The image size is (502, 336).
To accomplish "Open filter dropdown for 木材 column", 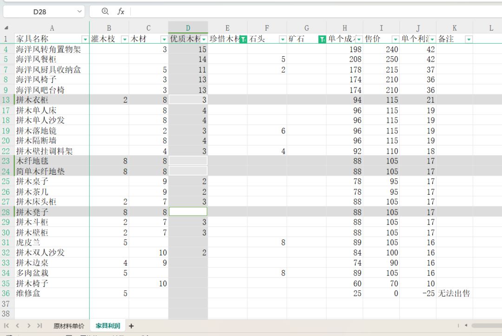I will pyautogui.click(x=164, y=40).
